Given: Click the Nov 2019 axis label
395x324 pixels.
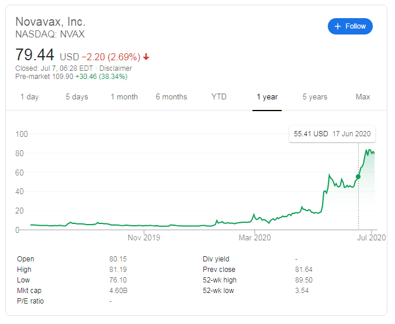Looking at the screenshot, I should (144, 237).
